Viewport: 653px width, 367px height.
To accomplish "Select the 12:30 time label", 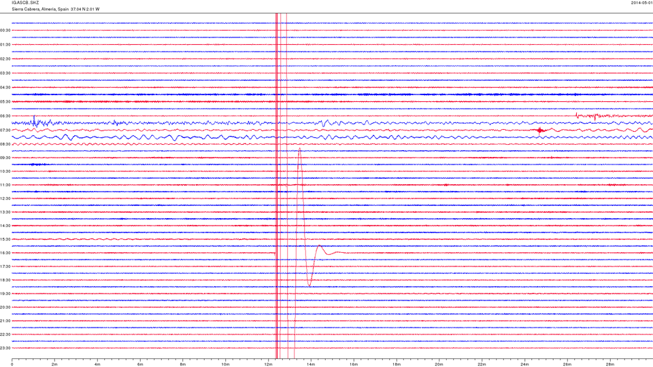I will point(5,198).
